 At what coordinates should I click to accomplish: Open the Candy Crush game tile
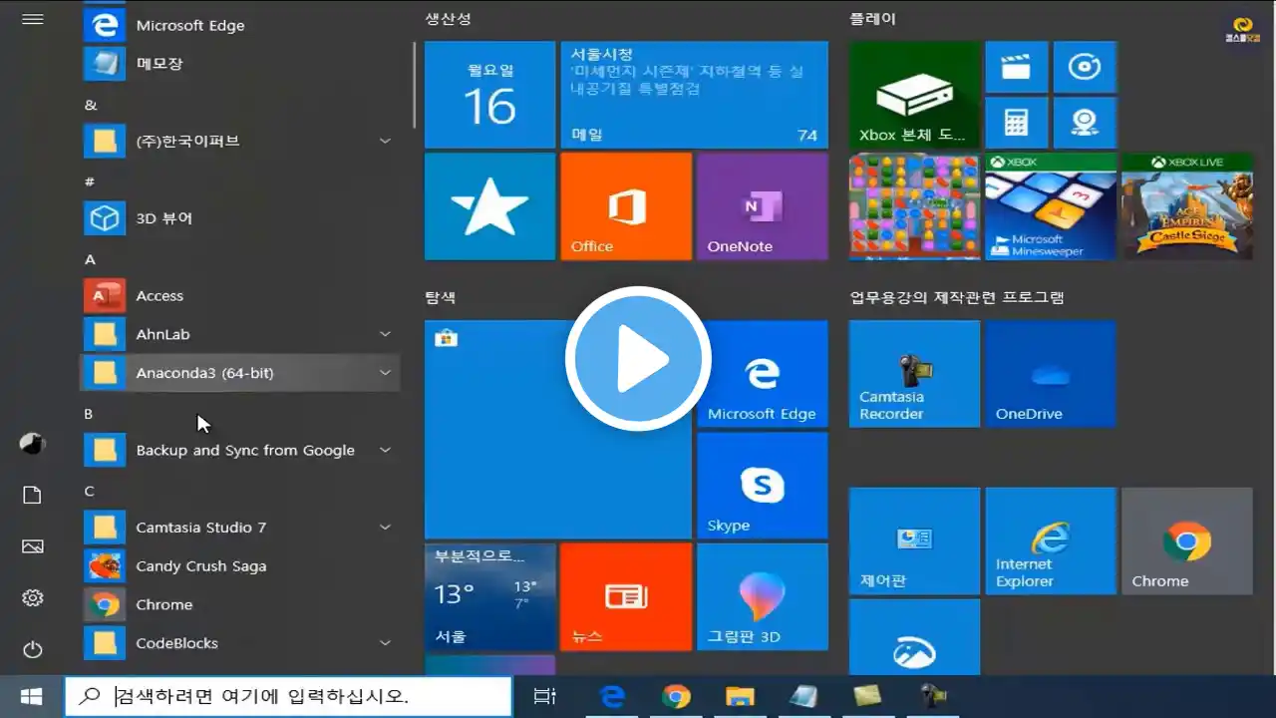[914, 205]
